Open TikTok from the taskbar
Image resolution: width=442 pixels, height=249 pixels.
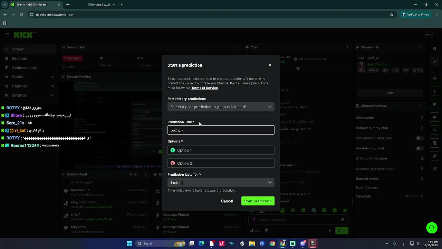(x=222, y=243)
